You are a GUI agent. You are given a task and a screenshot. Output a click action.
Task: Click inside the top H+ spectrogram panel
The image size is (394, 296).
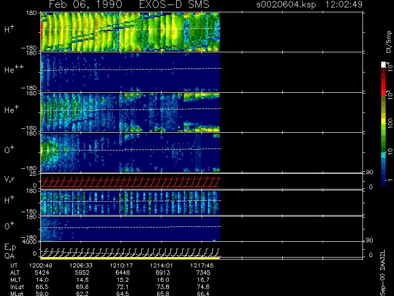[130, 32]
